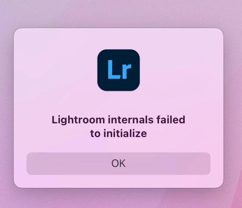Click the word 'failed' in the alert
The width and height of the screenshot is (242, 208).
pyautogui.click(x=171, y=120)
